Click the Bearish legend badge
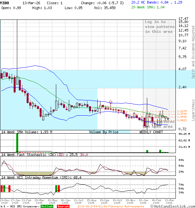Viewport: 195px width, 208px height. [x=63, y=206]
